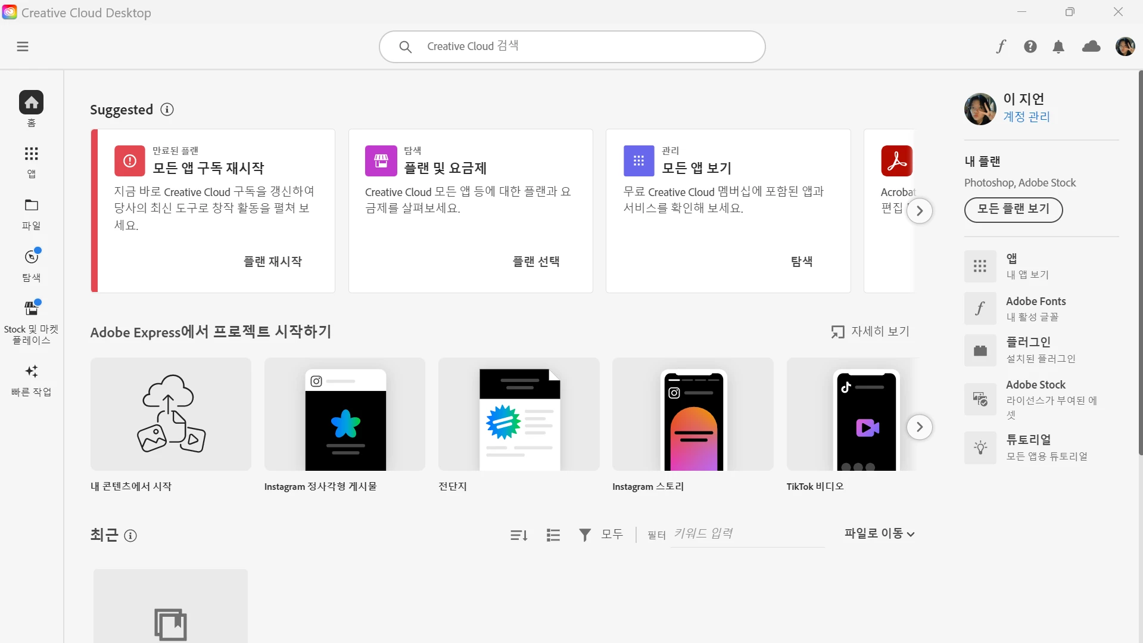Open 앱 내 앱 보기 in right panel
The width and height of the screenshot is (1143, 643).
pos(1041,266)
